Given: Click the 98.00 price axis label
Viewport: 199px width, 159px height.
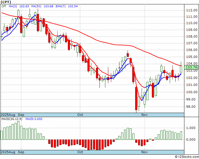Looking at the screenshot, I should [x=191, y=107].
